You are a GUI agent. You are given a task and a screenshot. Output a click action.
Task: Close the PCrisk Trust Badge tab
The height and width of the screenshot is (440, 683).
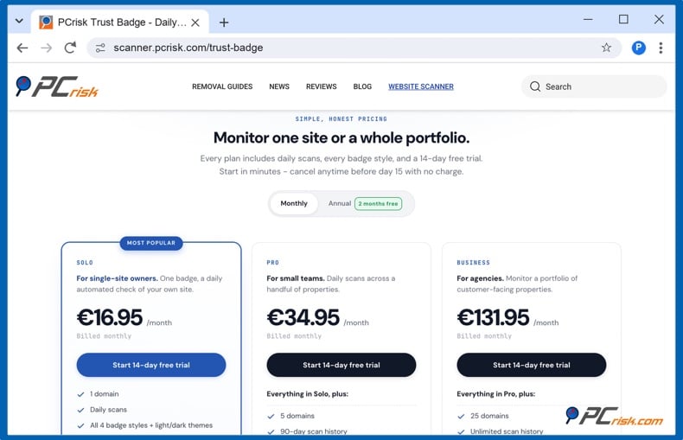click(195, 22)
